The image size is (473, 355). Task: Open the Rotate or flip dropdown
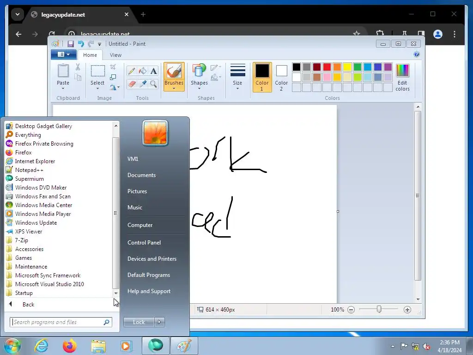pyautogui.click(x=115, y=87)
